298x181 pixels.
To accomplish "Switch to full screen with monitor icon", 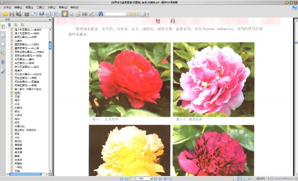I will pyautogui.click(x=42, y=14).
